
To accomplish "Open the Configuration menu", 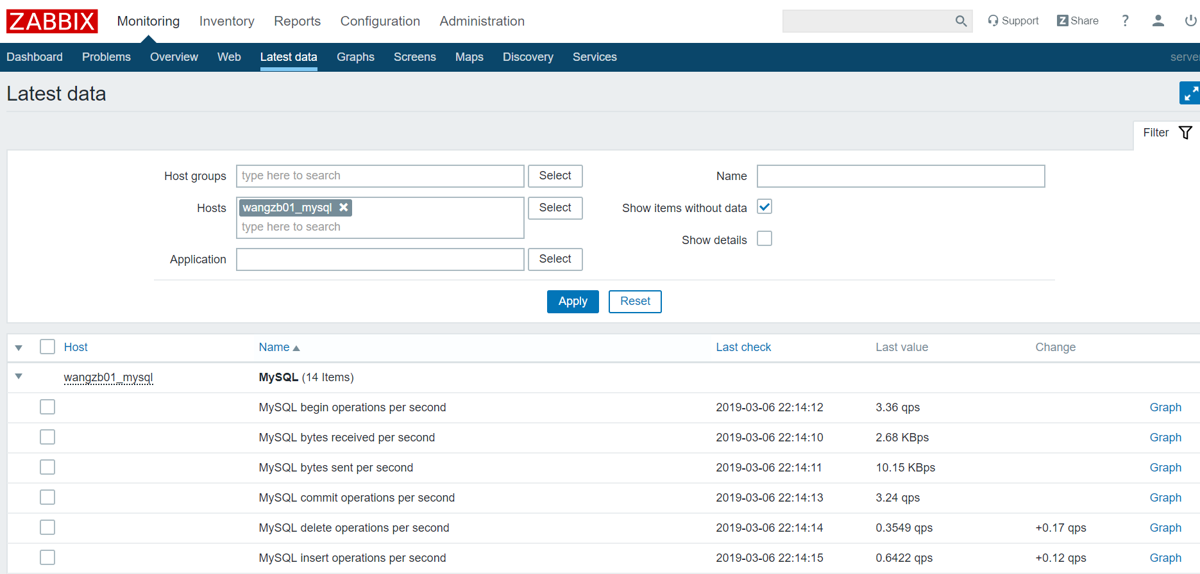I will pyautogui.click(x=380, y=21).
